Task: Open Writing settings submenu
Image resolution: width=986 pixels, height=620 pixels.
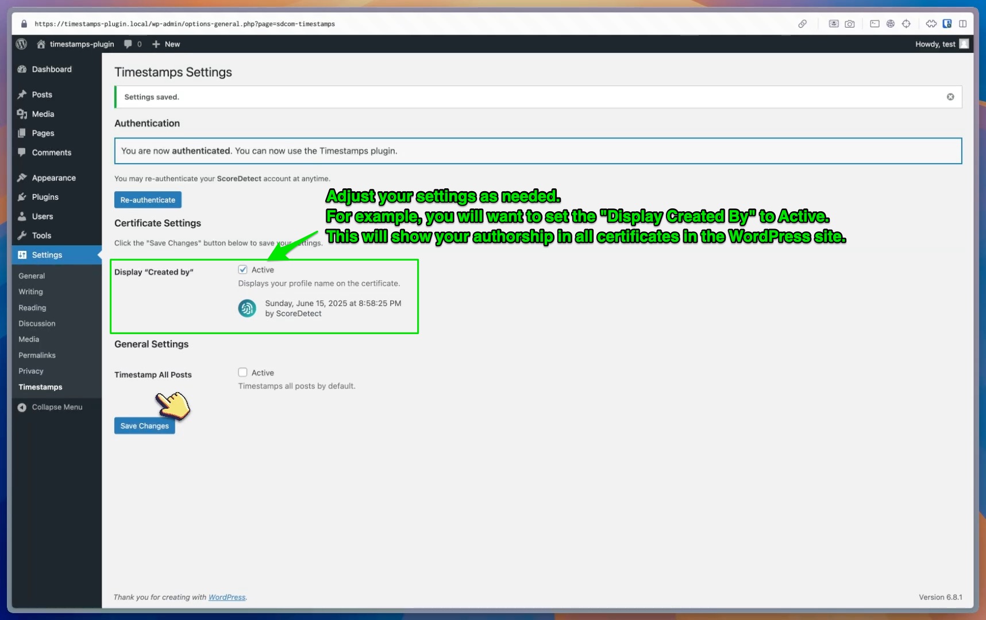Action: coord(30,292)
